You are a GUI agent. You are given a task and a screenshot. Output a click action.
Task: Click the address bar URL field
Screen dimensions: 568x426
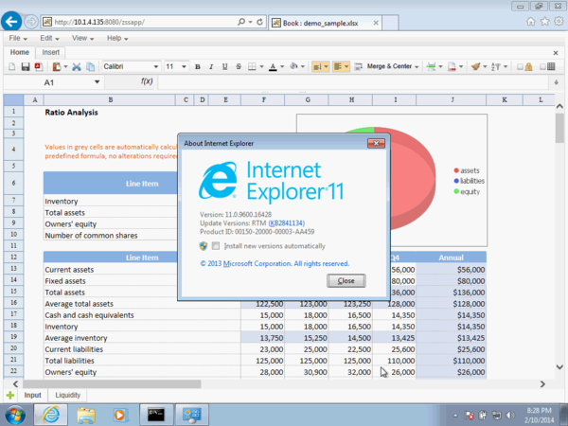pyautogui.click(x=145, y=22)
